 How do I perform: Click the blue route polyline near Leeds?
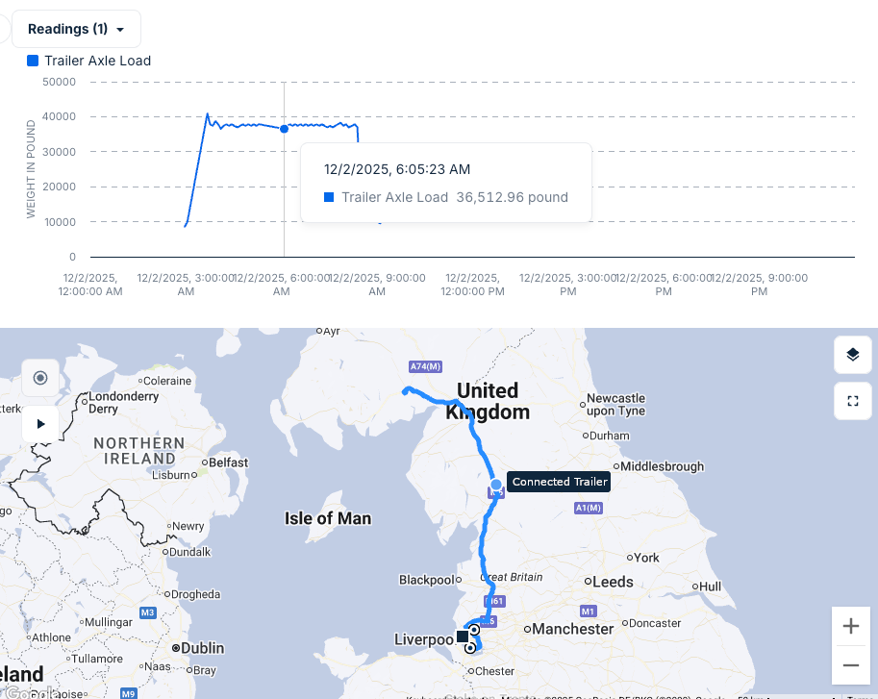point(491,577)
